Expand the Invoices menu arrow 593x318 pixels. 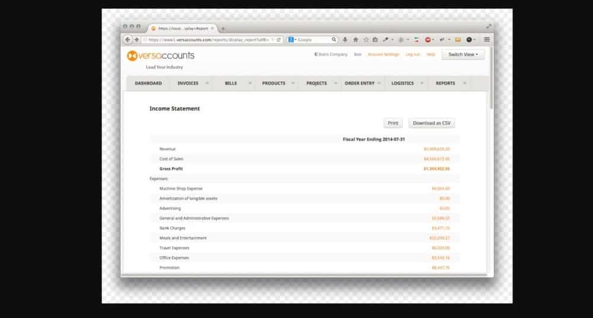(207, 83)
